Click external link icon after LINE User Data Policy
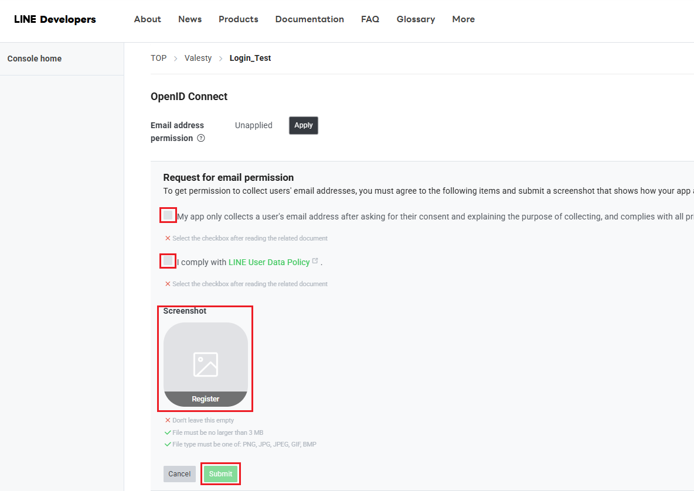 click(x=315, y=261)
